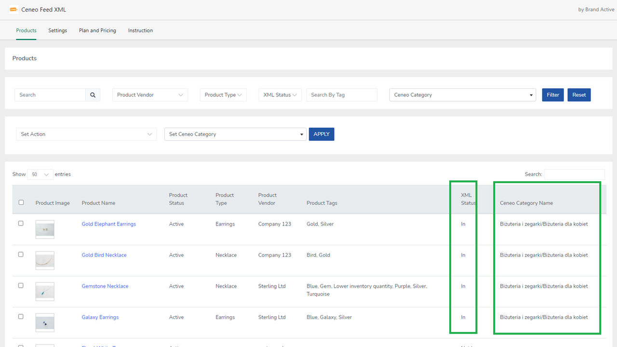The image size is (617, 347).
Task: Expand the Set Ceneo Category dropdown
Action: tap(235, 134)
